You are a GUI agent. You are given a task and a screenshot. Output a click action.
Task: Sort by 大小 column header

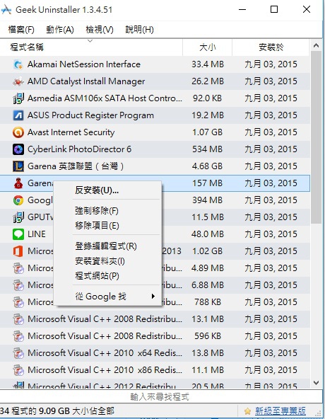pos(207,47)
